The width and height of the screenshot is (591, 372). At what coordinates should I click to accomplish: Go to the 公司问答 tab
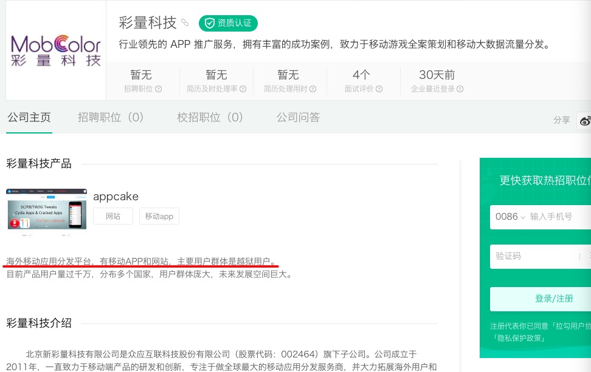pos(298,118)
